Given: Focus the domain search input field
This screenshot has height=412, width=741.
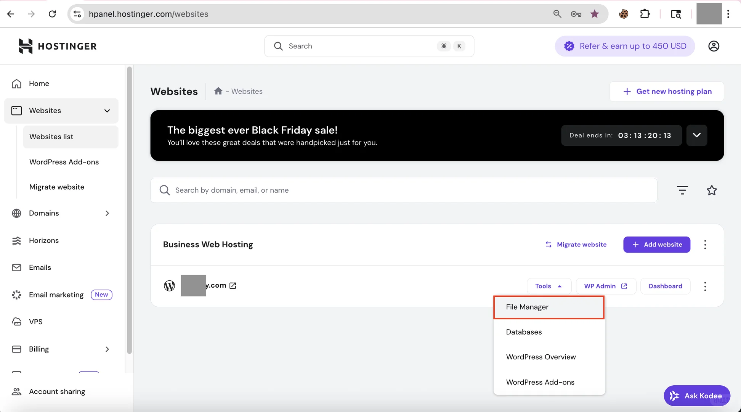Looking at the screenshot, I should tap(403, 190).
